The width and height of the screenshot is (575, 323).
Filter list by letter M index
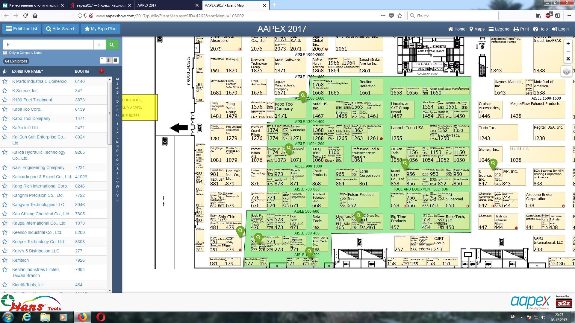(117, 142)
